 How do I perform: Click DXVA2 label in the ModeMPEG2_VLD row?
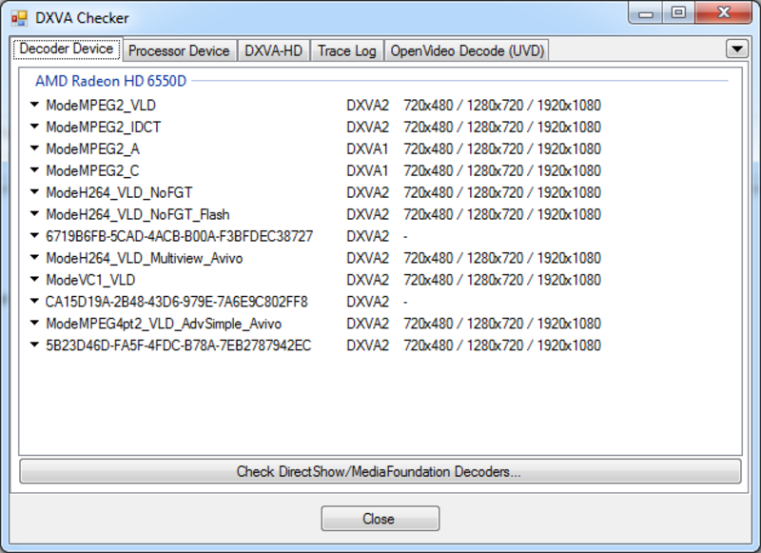pos(367,106)
